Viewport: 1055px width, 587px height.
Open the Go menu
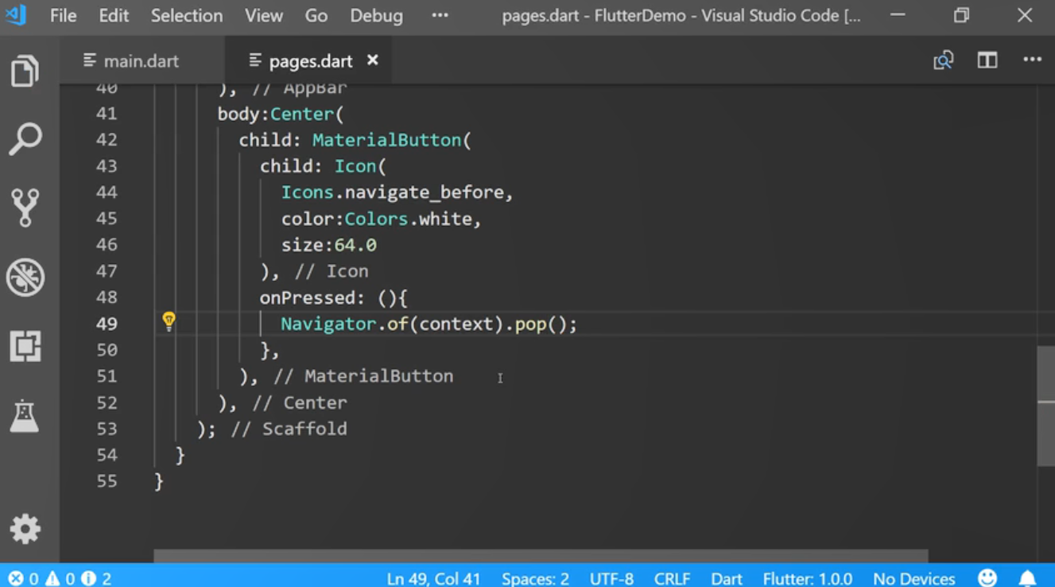tap(316, 15)
